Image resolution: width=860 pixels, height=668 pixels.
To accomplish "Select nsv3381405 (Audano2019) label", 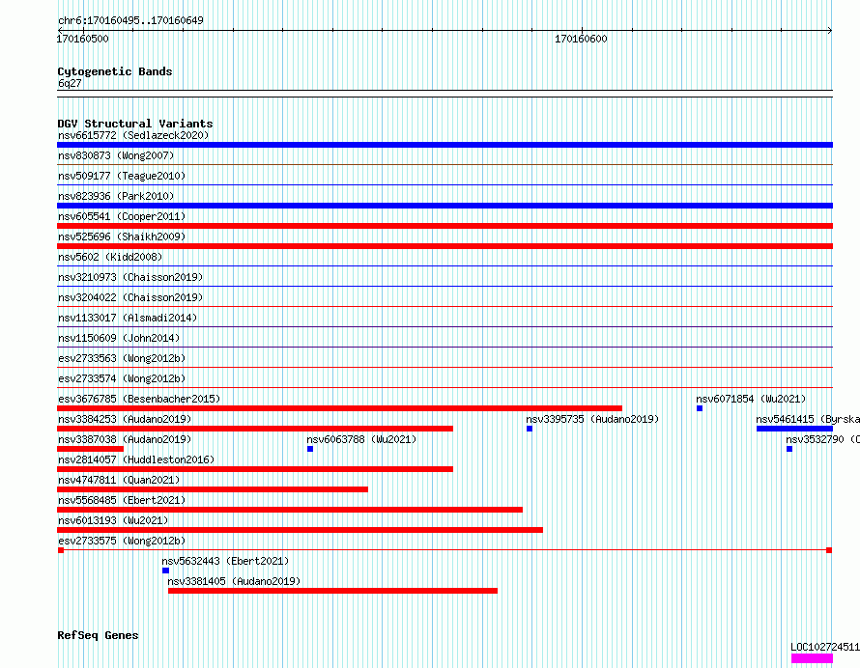I will pos(234,581).
